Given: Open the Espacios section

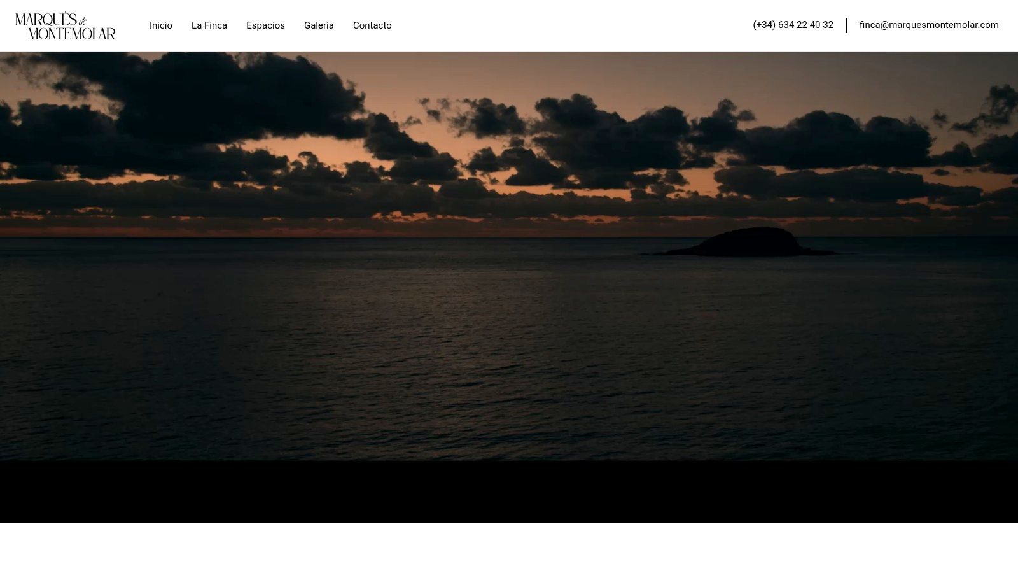Looking at the screenshot, I should click(265, 25).
